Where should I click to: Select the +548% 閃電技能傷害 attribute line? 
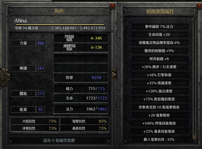click(x=160, y=123)
